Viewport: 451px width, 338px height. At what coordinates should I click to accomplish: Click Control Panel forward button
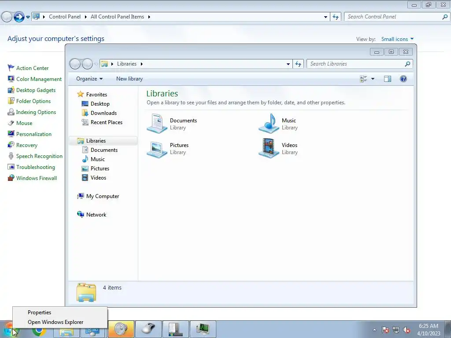19,17
